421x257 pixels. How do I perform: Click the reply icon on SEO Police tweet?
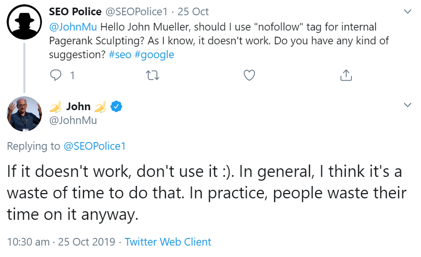click(56, 75)
